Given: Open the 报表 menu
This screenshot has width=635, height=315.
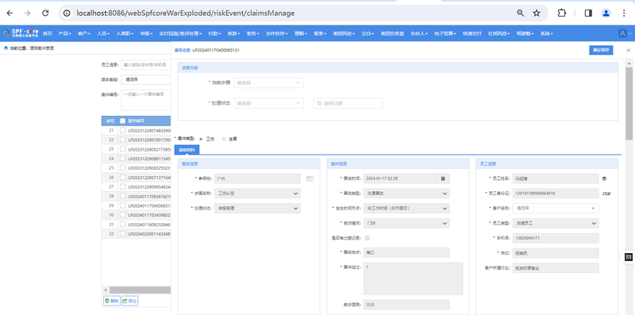Looking at the screenshot, I should pyautogui.click(x=320, y=33).
